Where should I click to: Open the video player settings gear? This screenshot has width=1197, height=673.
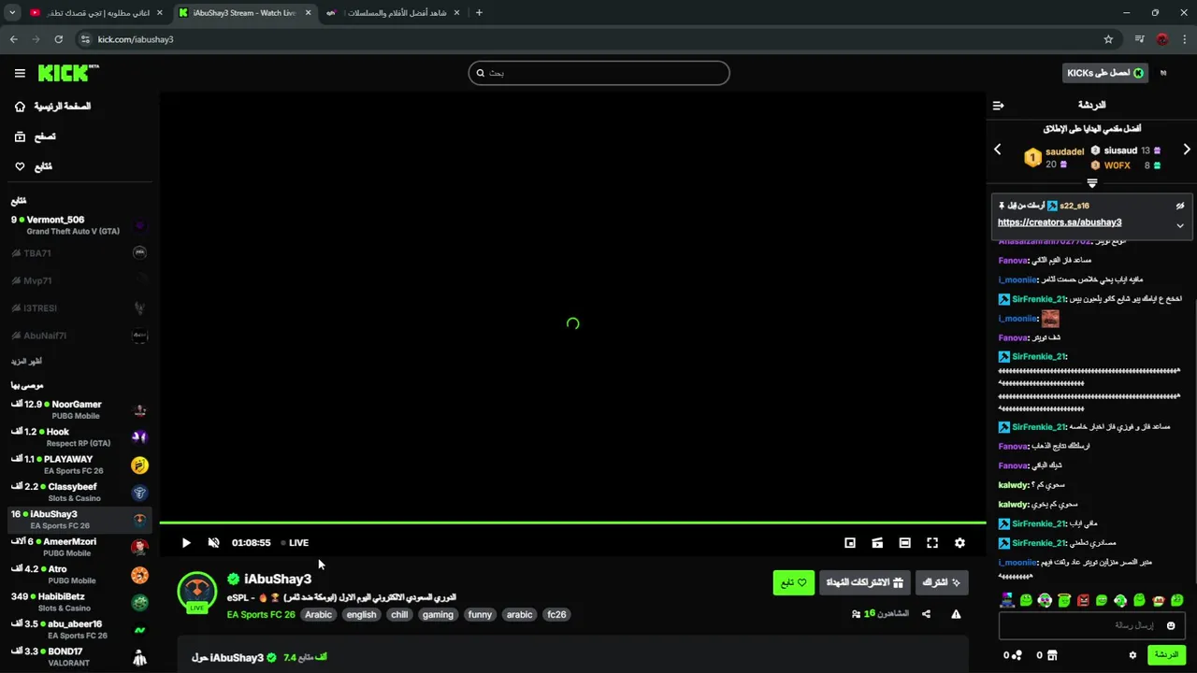pos(959,542)
